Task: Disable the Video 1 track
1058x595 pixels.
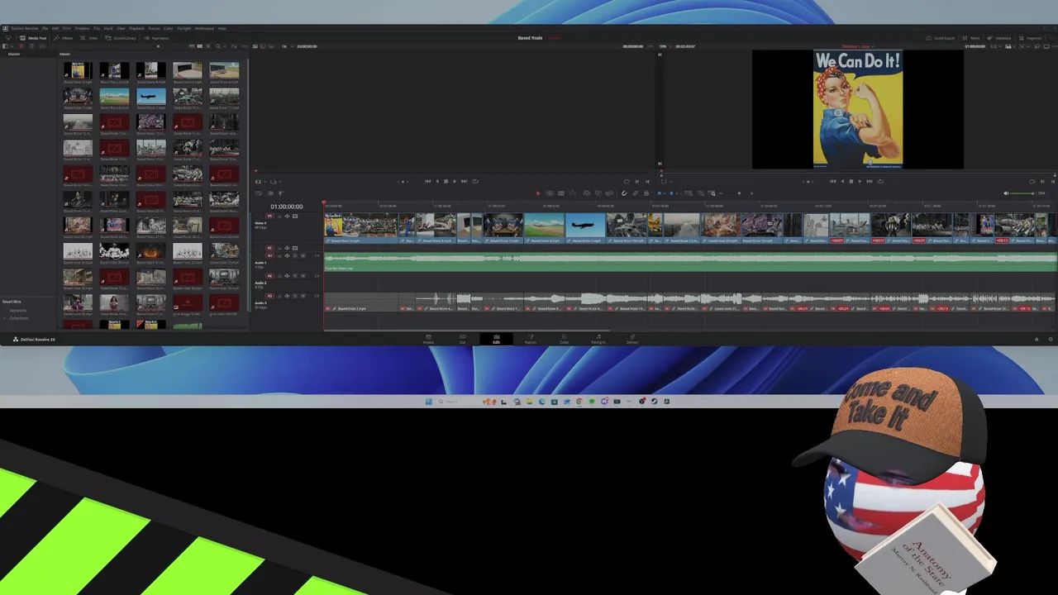Action: 295,216
